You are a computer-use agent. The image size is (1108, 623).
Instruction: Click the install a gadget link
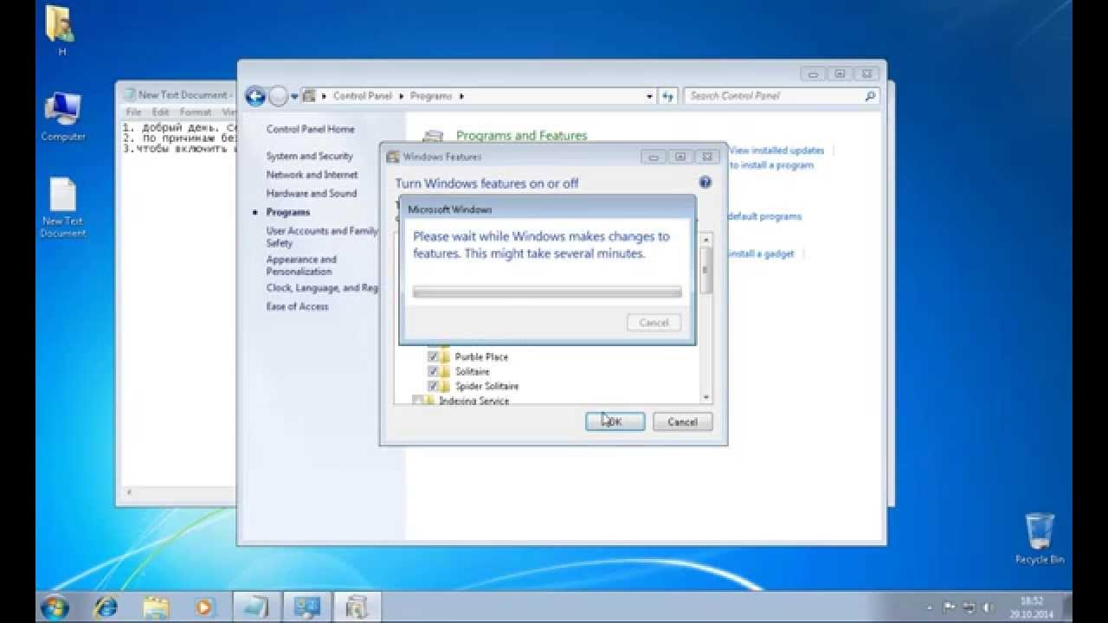tap(760, 254)
